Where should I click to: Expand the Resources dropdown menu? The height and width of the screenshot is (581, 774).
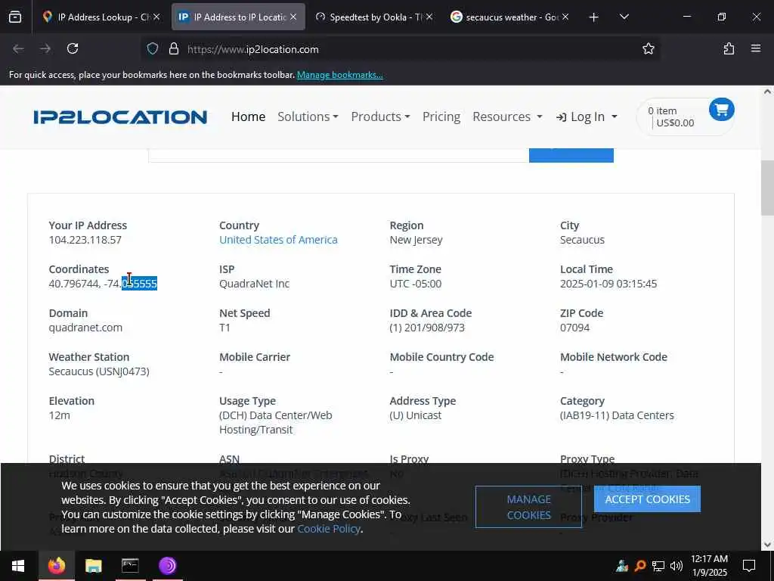[507, 117]
